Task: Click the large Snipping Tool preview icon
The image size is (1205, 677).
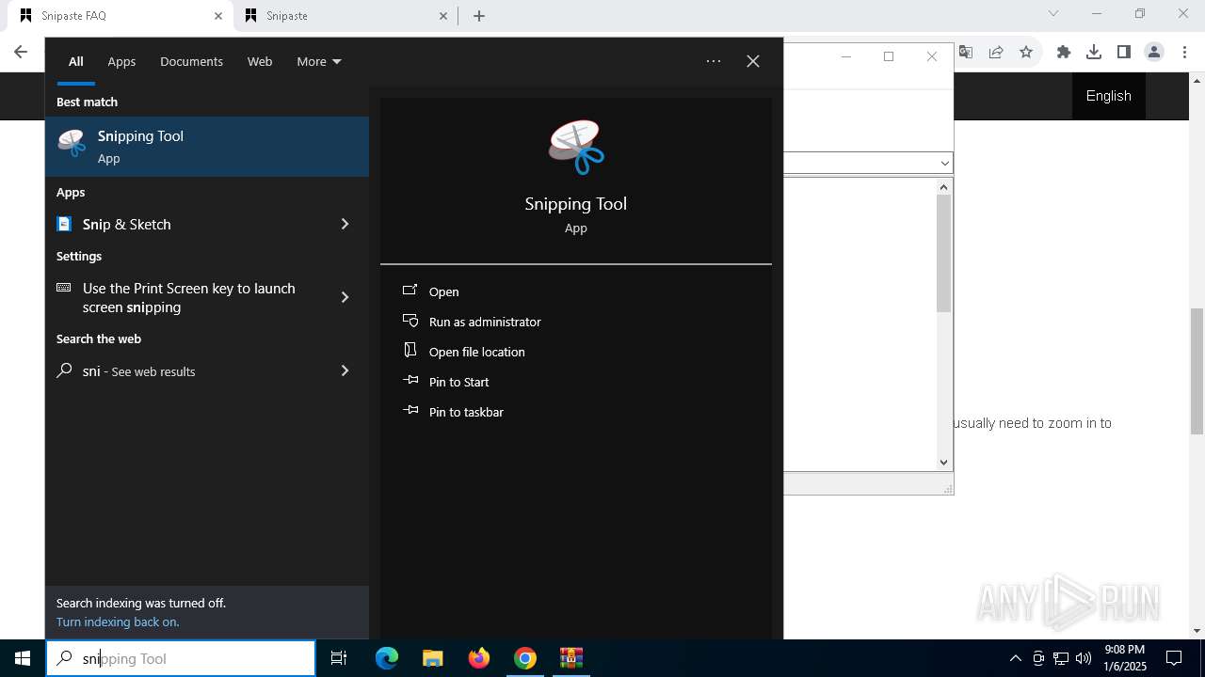Action: (576, 148)
